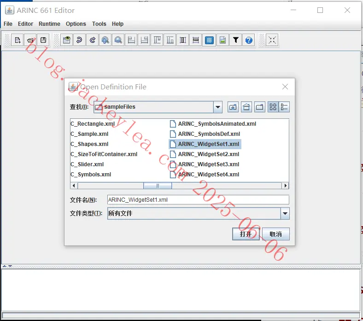Screen dimensions: 363x321
Task: Collapse the bottom panel using divider arrows
Action: 10,266
